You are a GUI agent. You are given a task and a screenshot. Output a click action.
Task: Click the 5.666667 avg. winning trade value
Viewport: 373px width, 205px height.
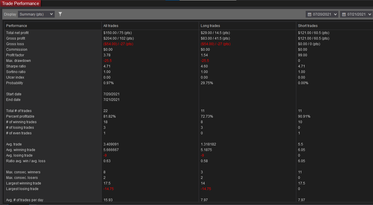111,150
